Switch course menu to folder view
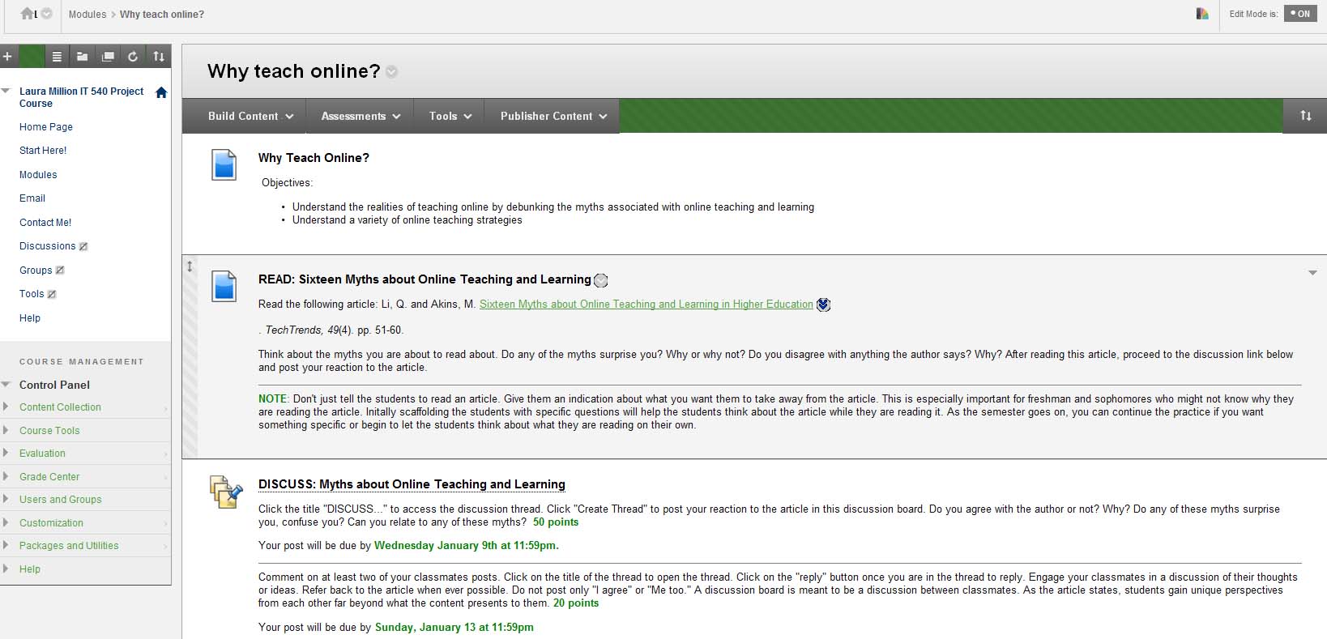Image resolution: width=1327 pixels, height=639 pixels. point(82,57)
